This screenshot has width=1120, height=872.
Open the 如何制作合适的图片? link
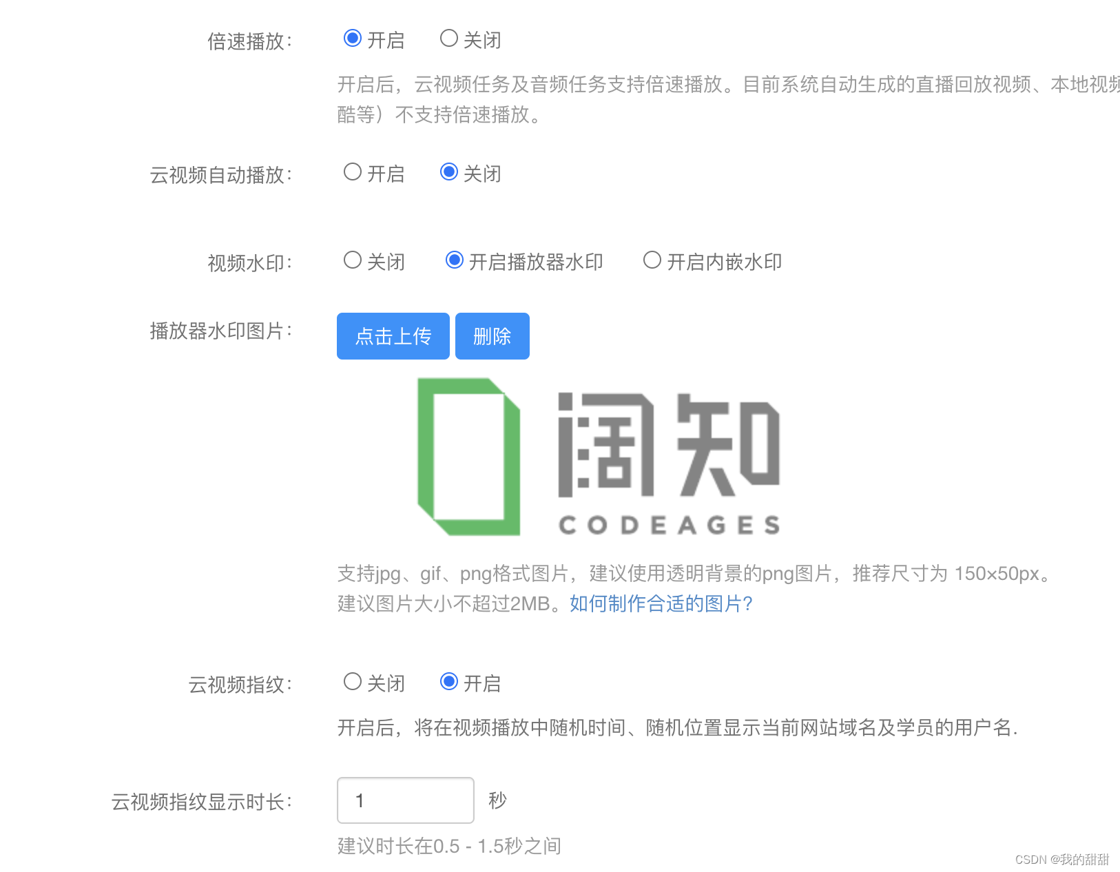[661, 604]
